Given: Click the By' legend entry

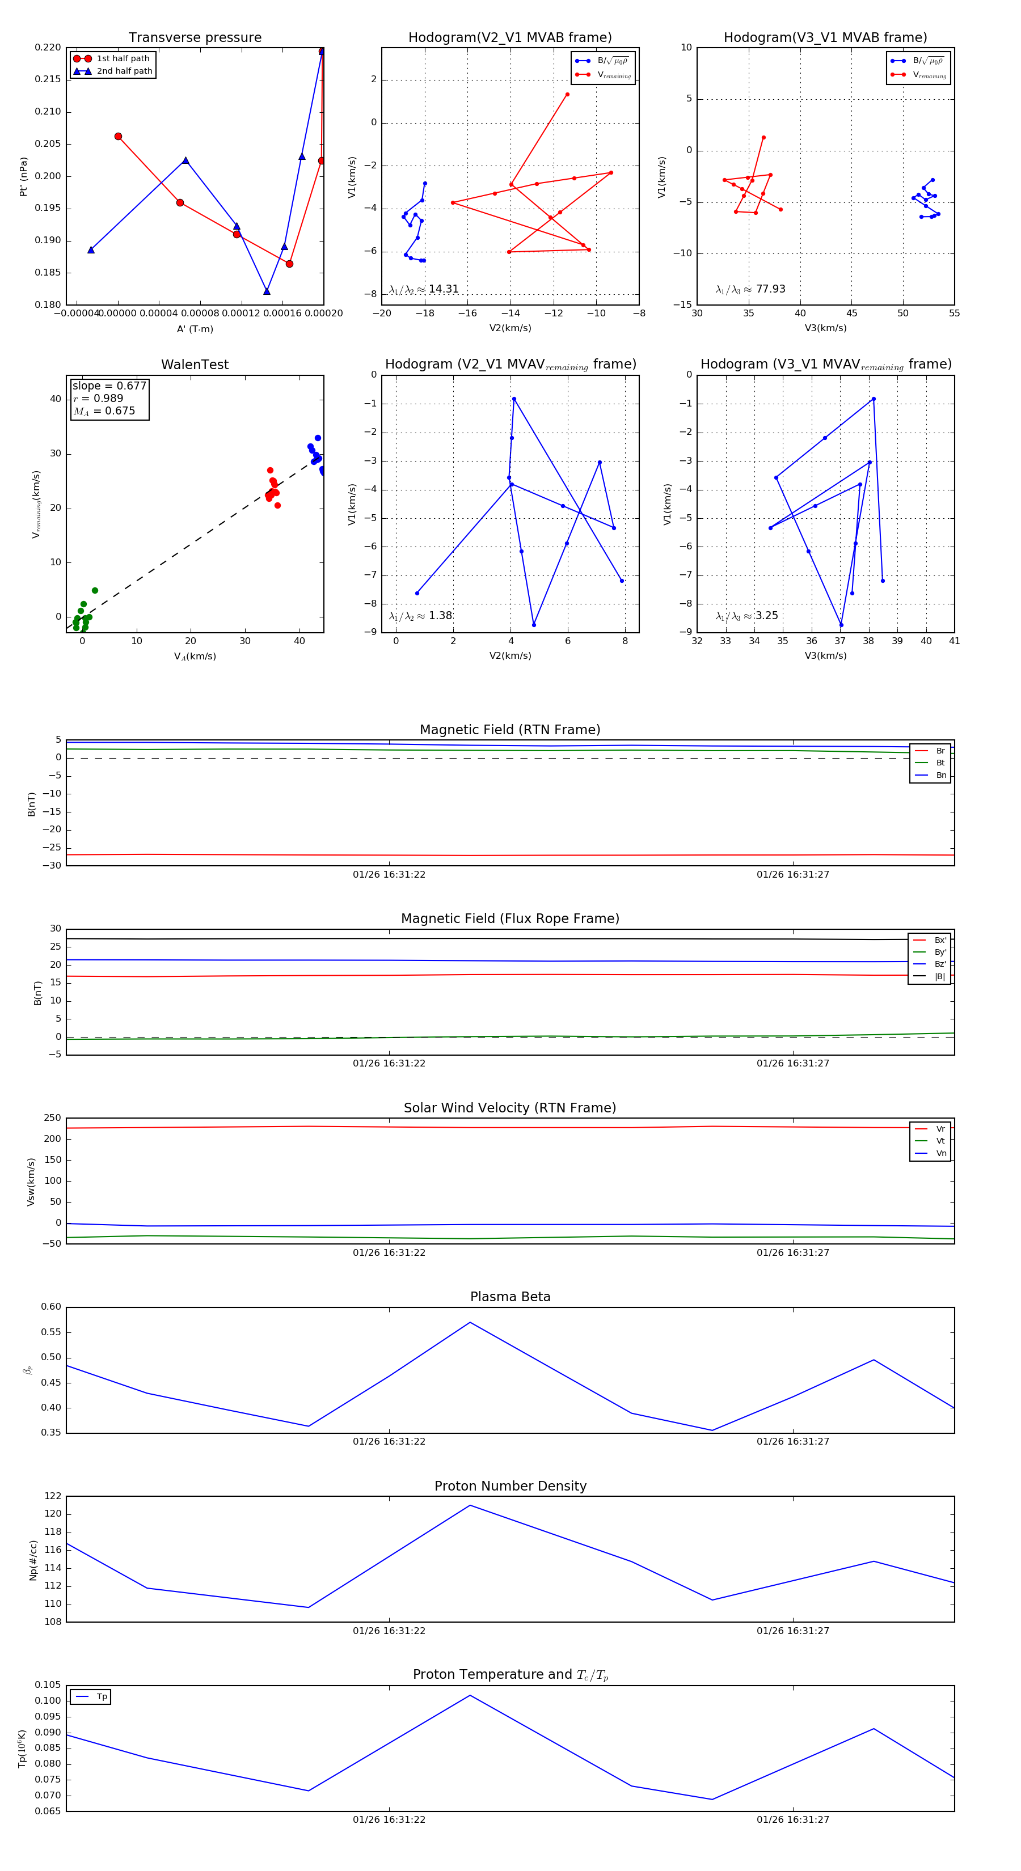Looking at the screenshot, I should [x=930, y=952].
